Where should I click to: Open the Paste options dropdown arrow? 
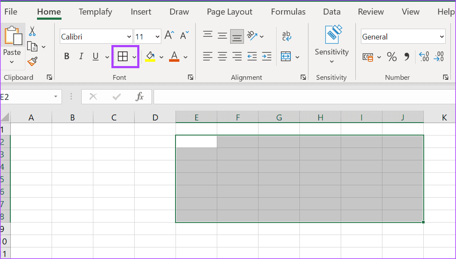[12, 62]
